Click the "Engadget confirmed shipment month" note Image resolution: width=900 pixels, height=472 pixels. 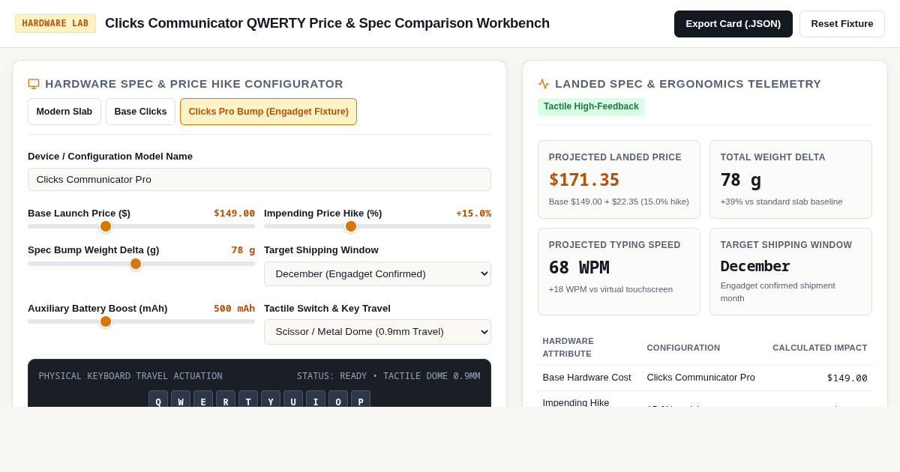[778, 291]
